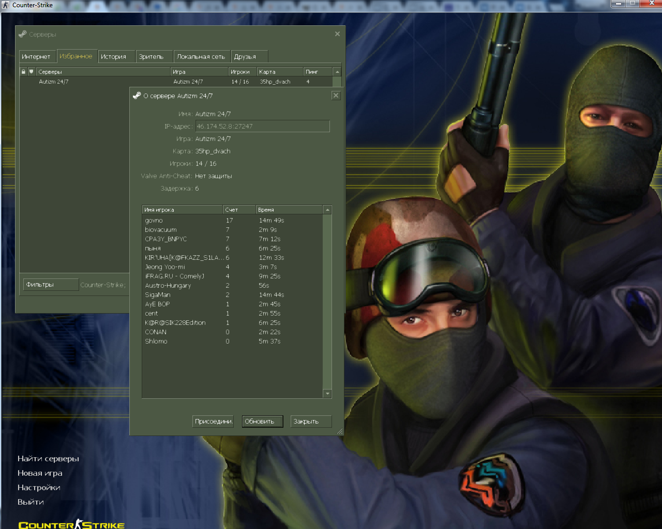Close the Серверы window
662x529 pixels.
point(337,34)
